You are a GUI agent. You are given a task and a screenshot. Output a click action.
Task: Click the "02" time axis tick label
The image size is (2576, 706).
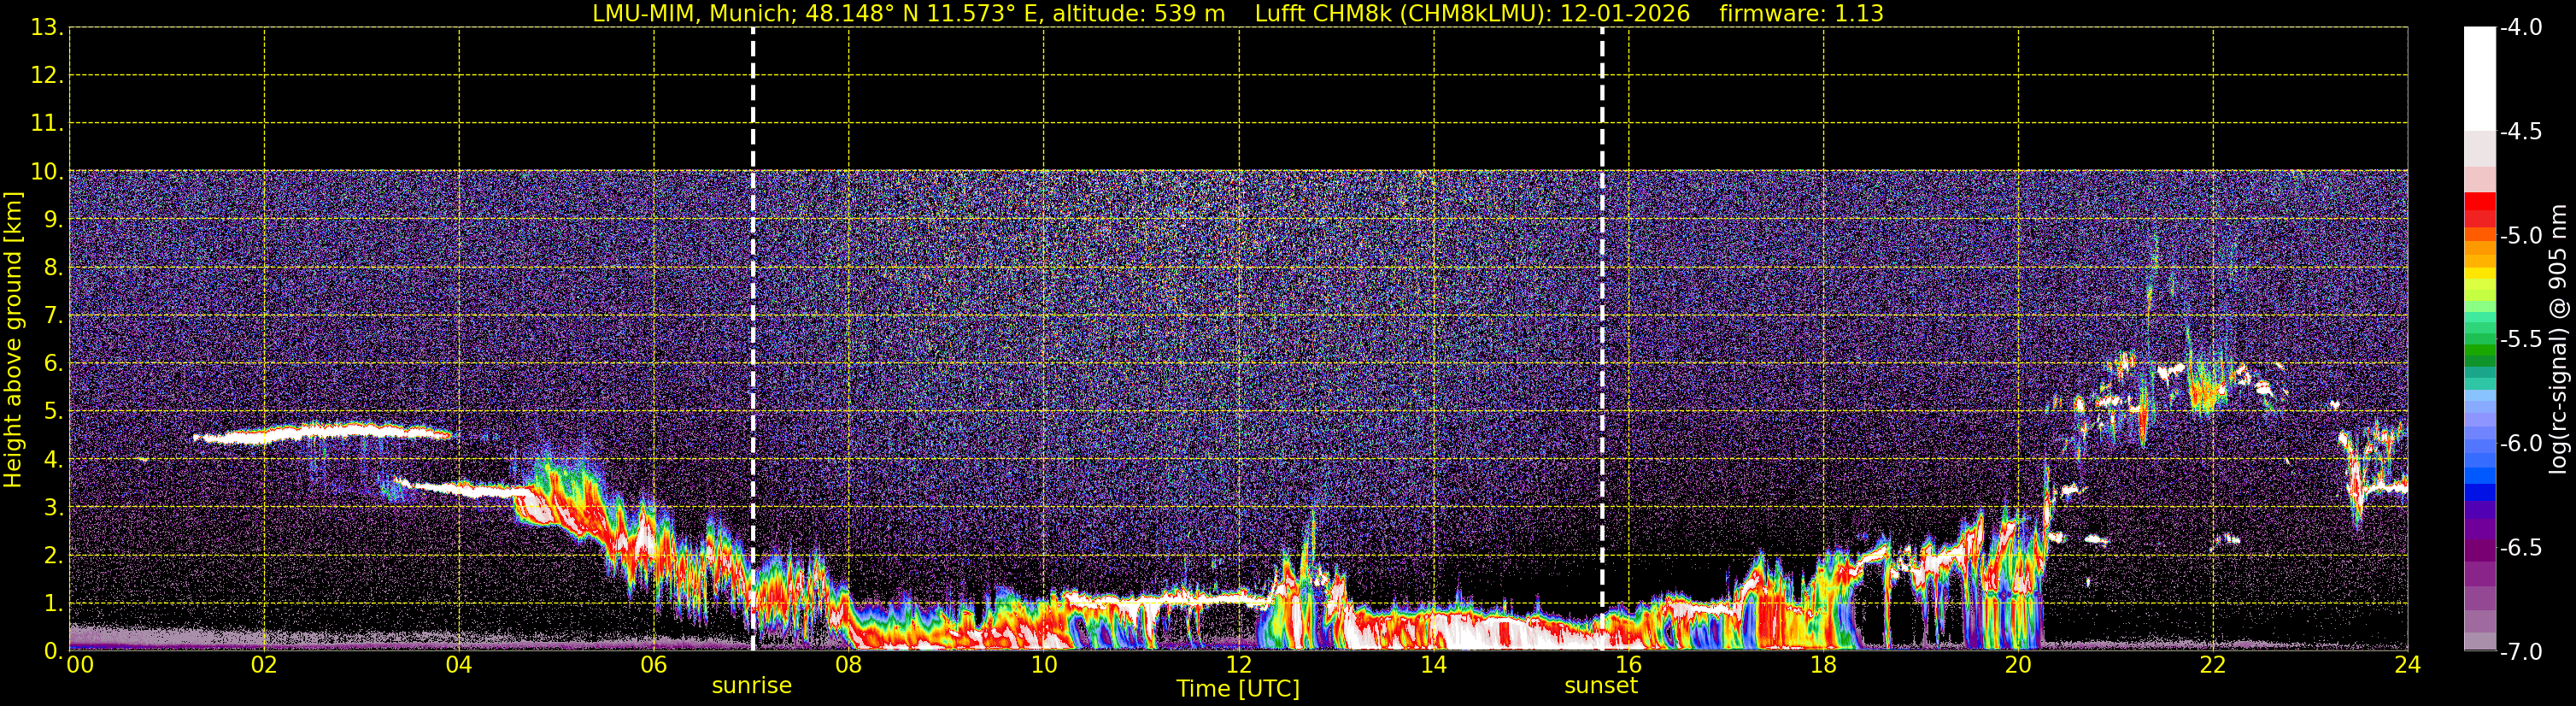coord(264,665)
